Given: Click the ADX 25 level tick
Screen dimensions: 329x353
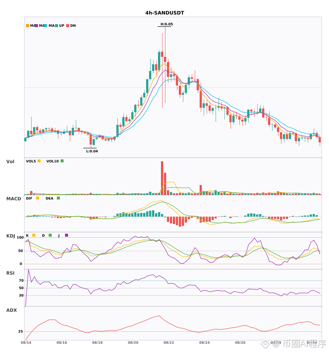Looking at the screenshot, I should pos(20,331).
